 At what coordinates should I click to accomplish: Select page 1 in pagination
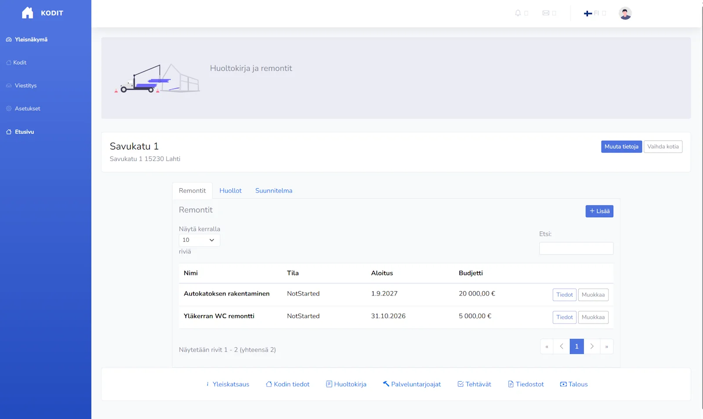click(577, 346)
